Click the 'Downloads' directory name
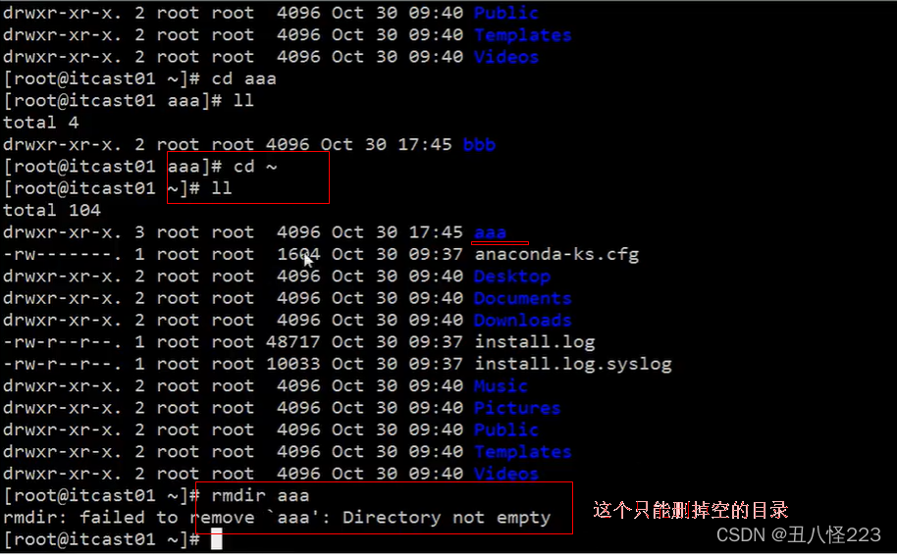Screen dimensions: 897x555 tap(523, 320)
